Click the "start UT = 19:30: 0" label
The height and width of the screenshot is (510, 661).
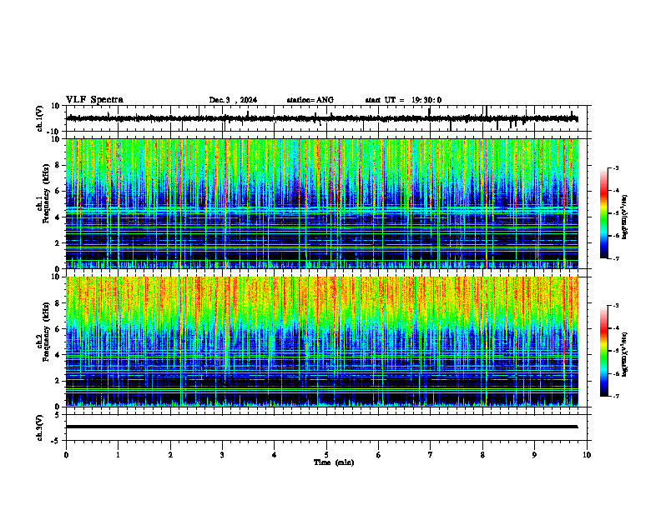[403, 100]
